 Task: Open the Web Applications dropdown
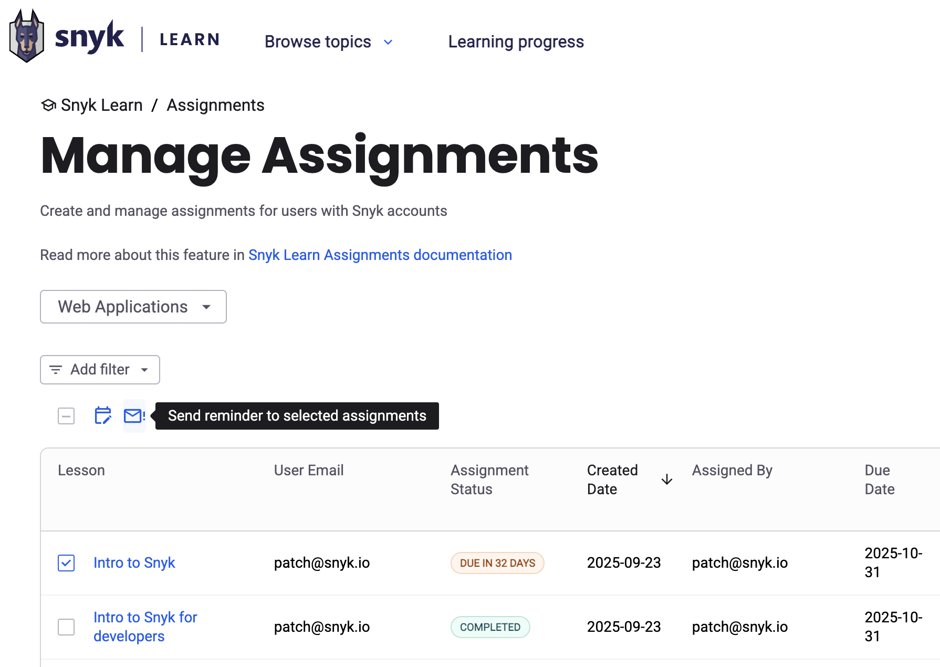[x=133, y=307]
